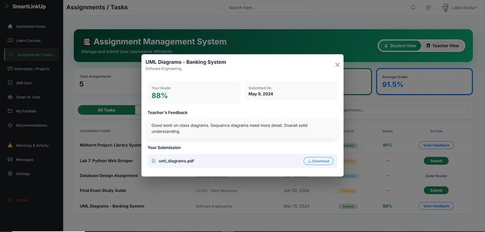Click the uml_diagrams.pdf file name
The image size is (485, 232).
pyautogui.click(x=176, y=161)
